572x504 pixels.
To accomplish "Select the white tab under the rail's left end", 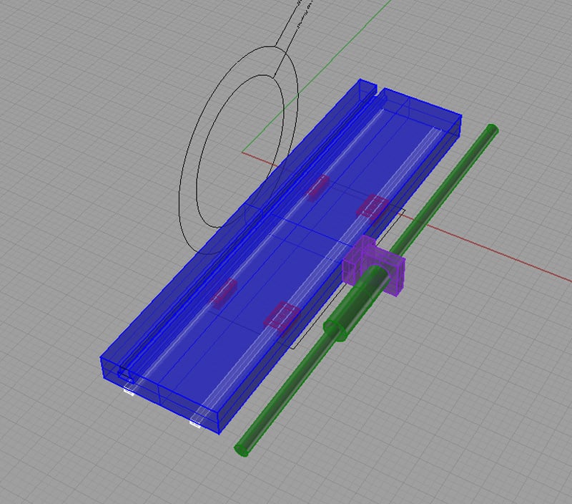I will pos(129,392).
